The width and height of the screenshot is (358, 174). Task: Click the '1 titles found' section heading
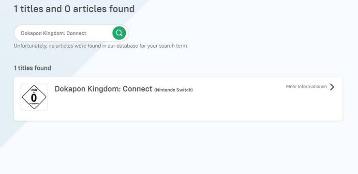(32, 68)
